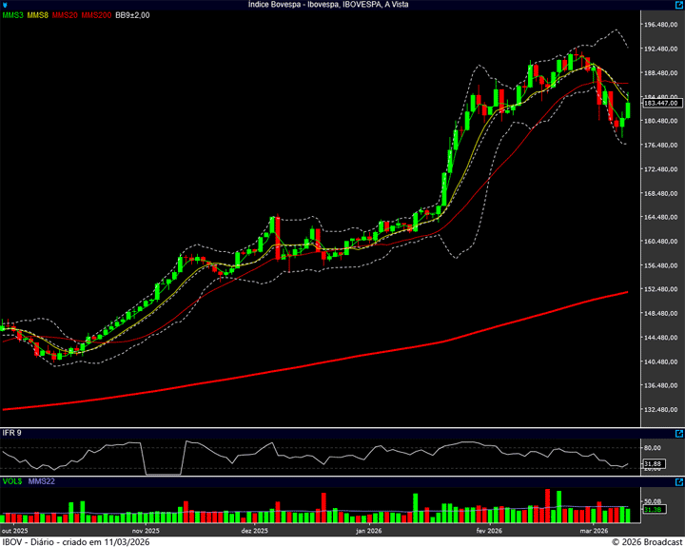The width and height of the screenshot is (685, 547).
Task: Click the Índice Bovespa chart title
Action: click(x=342, y=5)
